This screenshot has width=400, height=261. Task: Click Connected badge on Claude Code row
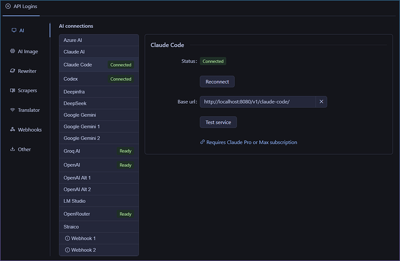[121, 65]
